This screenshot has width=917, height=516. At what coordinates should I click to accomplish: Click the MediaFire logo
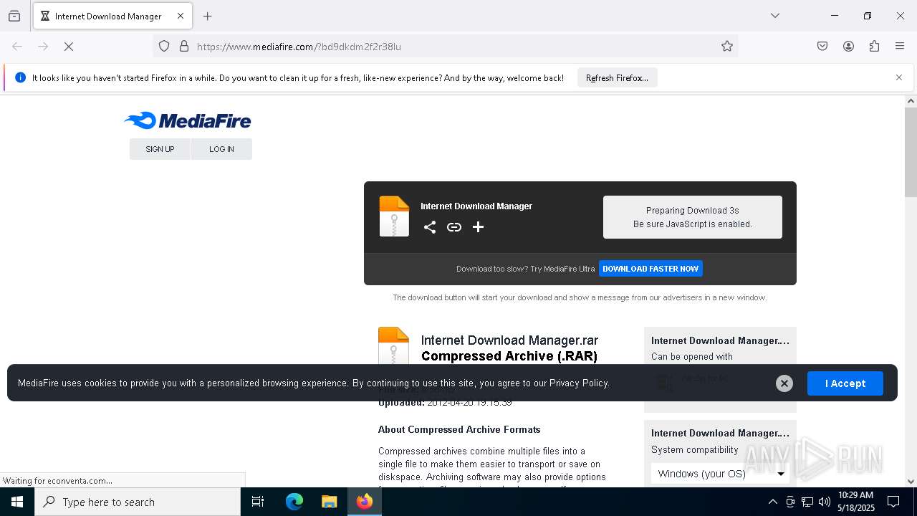pos(188,120)
